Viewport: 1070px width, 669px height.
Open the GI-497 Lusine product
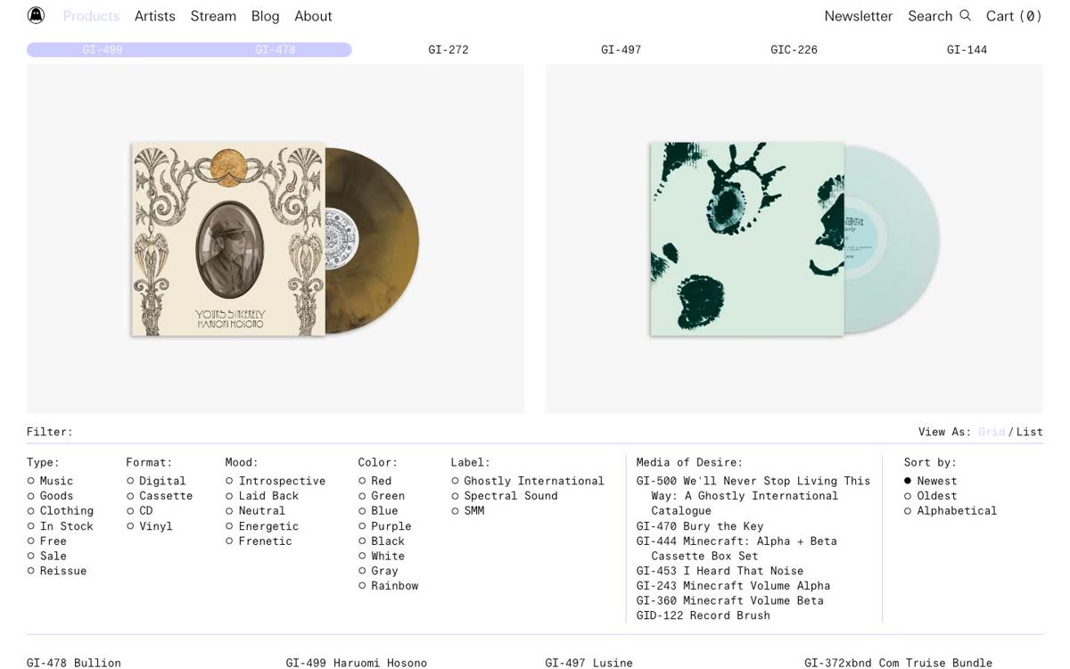[x=589, y=663]
